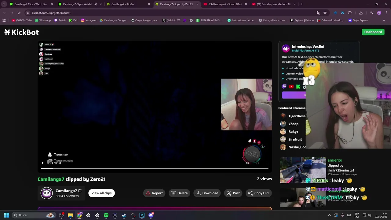Switch to first Camilanga7 Clips tab
391x220 pixels.
(x=31, y=4)
